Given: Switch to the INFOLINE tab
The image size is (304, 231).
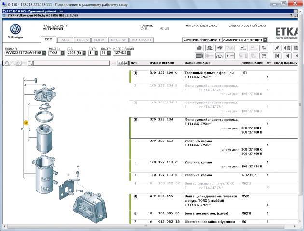Looking at the screenshot, I should pos(118,40).
